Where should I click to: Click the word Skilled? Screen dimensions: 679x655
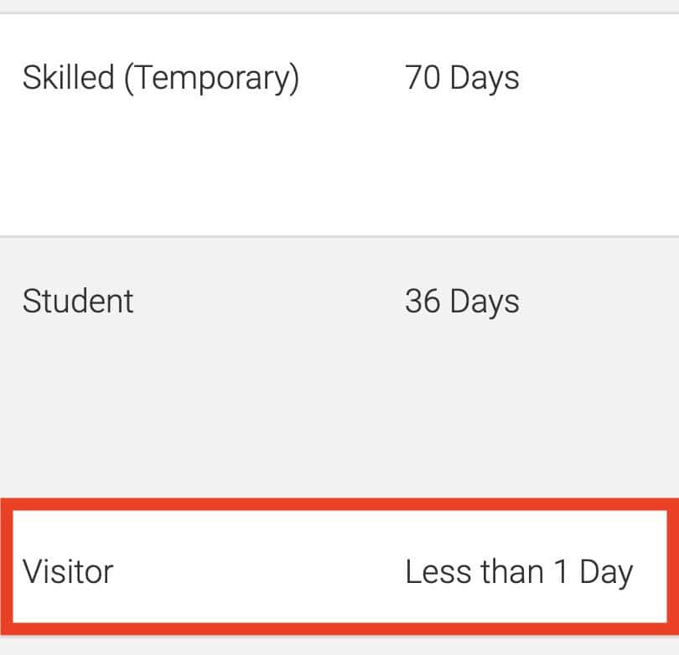[69, 78]
